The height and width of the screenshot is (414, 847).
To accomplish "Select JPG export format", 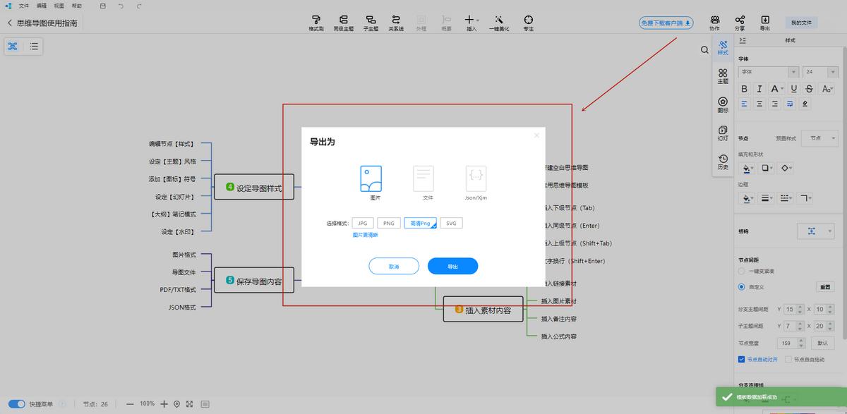I will (x=362, y=223).
